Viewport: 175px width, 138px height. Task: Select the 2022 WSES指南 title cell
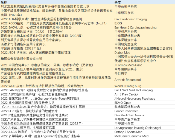(57, 86)
